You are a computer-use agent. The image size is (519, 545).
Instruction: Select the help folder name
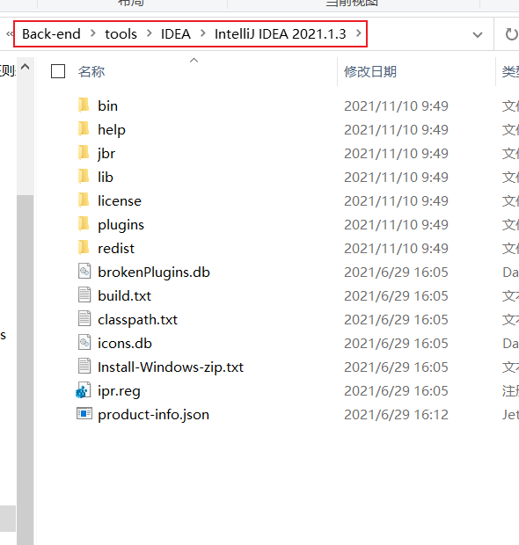tap(112, 129)
